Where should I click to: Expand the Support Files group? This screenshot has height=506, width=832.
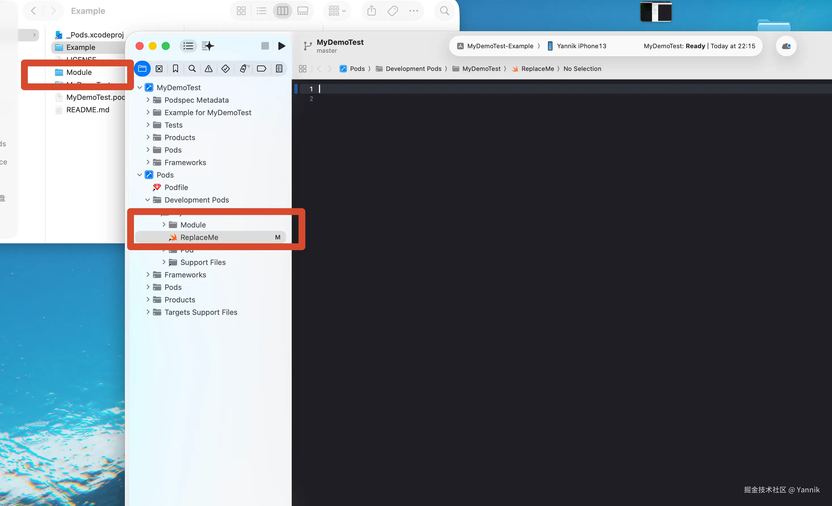coord(164,262)
